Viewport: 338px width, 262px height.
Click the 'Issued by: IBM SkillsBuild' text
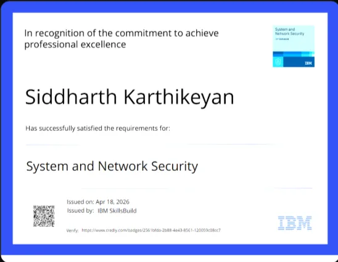pyautogui.click(x=102, y=210)
